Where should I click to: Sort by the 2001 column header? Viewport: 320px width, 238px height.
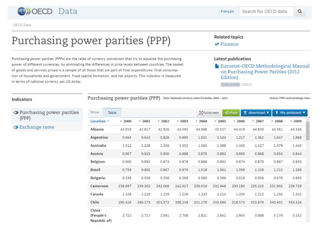(144, 121)
